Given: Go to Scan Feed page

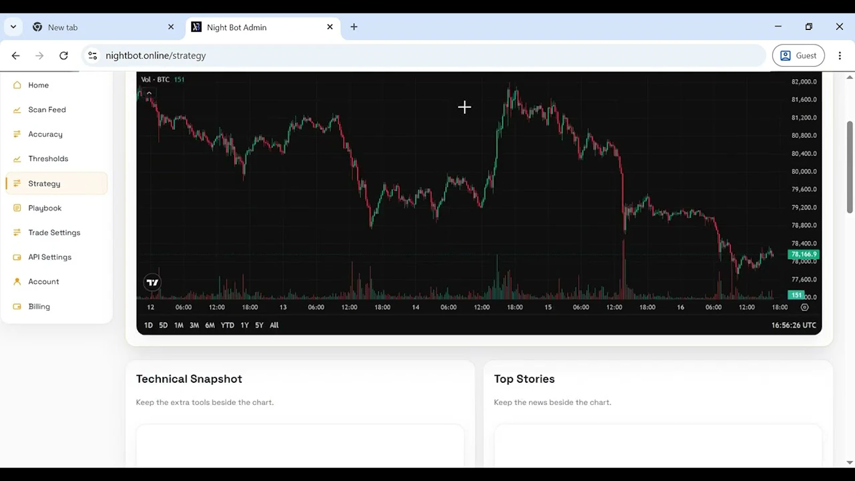Looking at the screenshot, I should tap(57, 110).
